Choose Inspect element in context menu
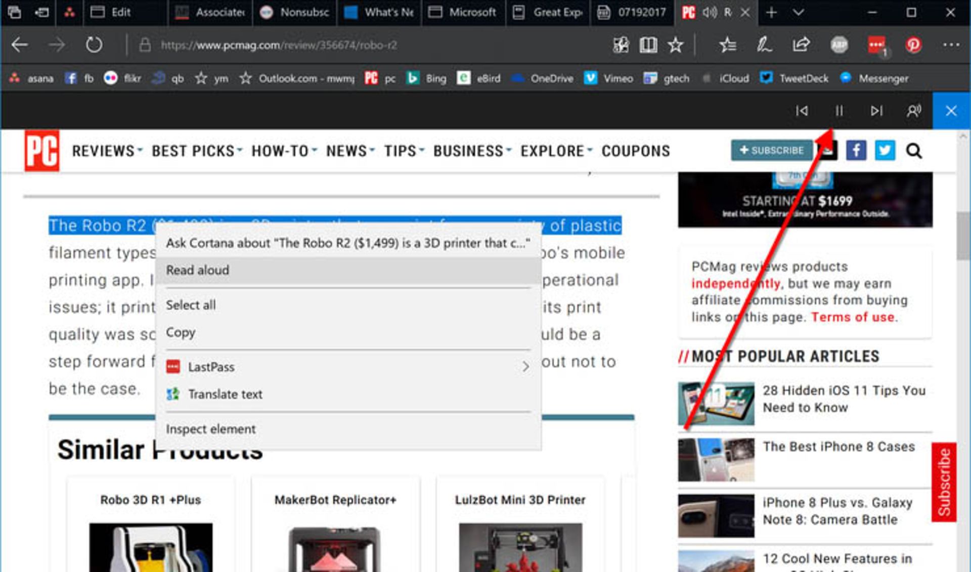The height and width of the screenshot is (572, 971). pos(348,429)
